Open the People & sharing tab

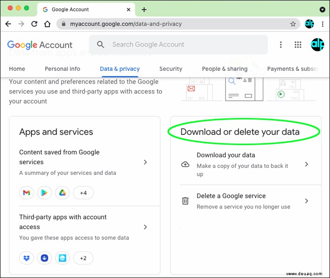point(225,69)
